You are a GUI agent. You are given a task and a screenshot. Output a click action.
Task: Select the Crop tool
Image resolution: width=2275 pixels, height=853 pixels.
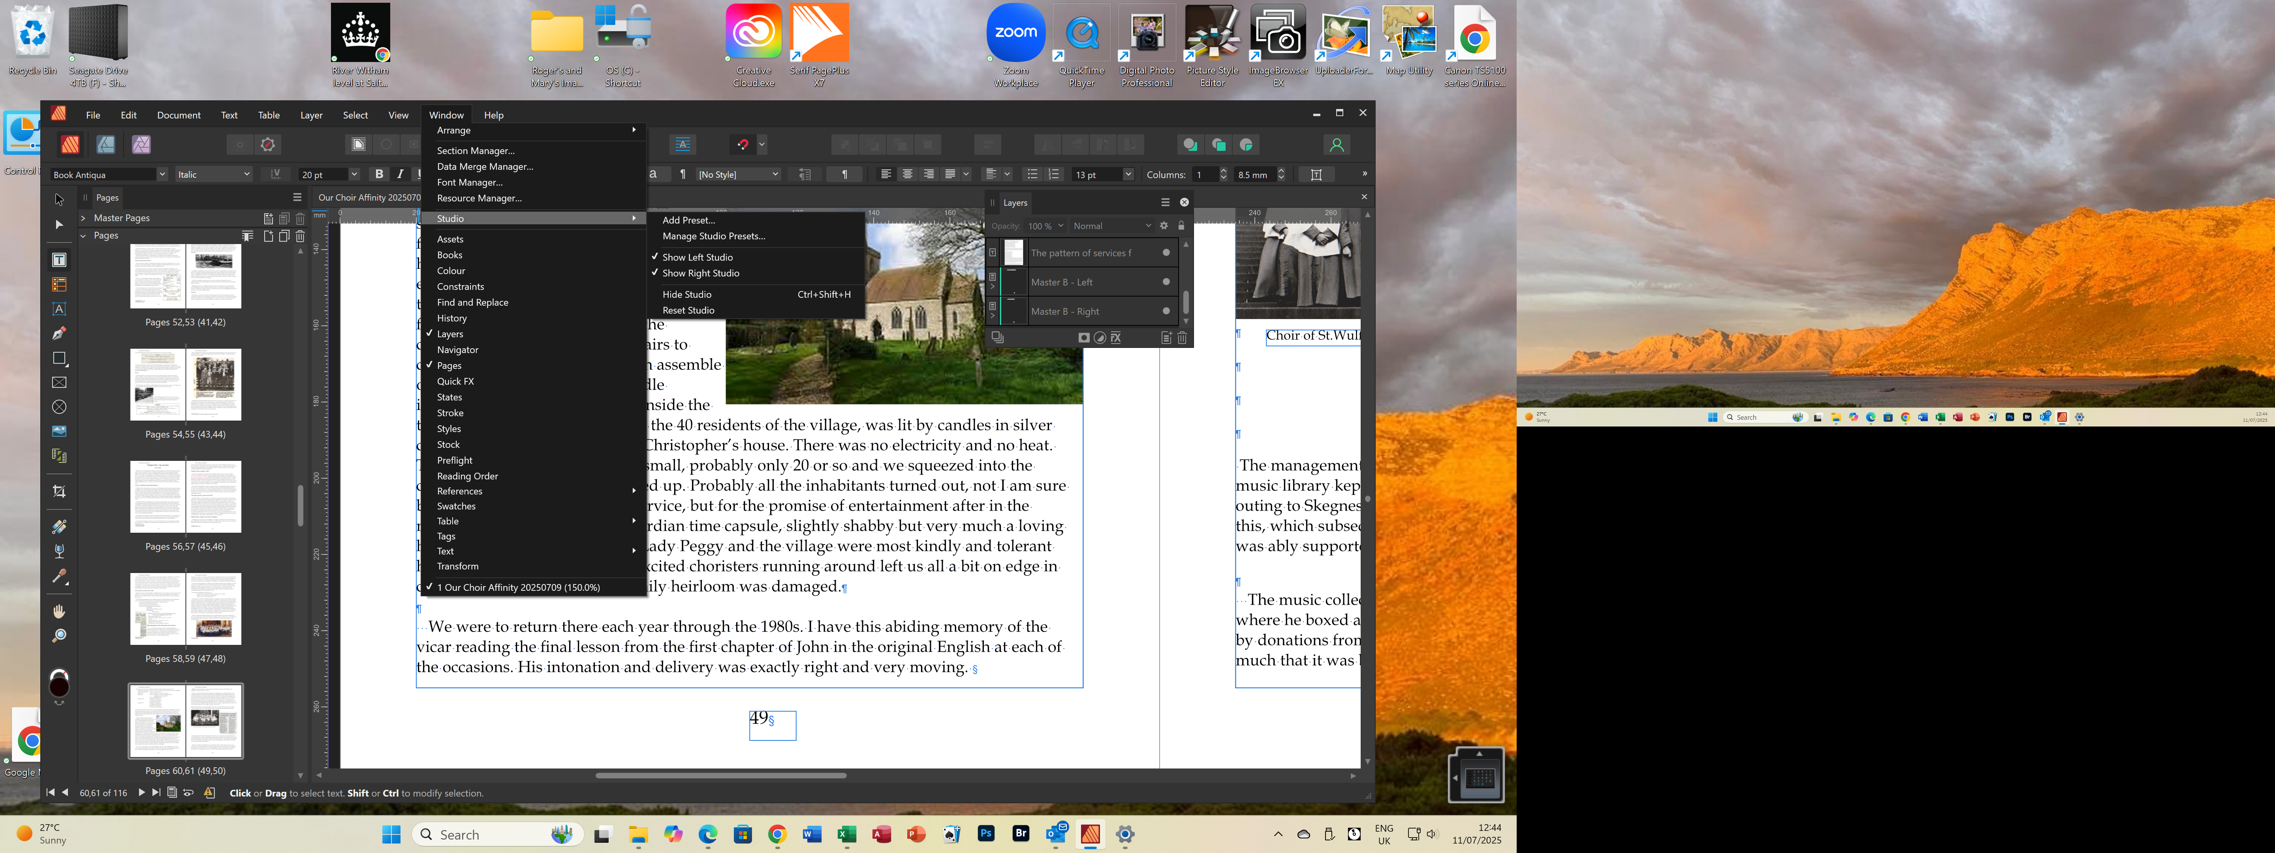[x=59, y=492]
